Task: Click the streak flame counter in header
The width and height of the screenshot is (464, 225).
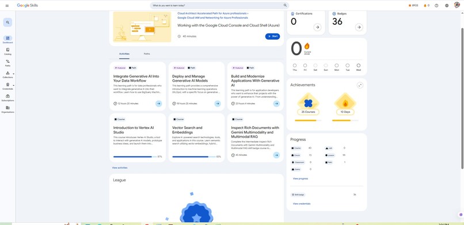Action: point(427,5)
